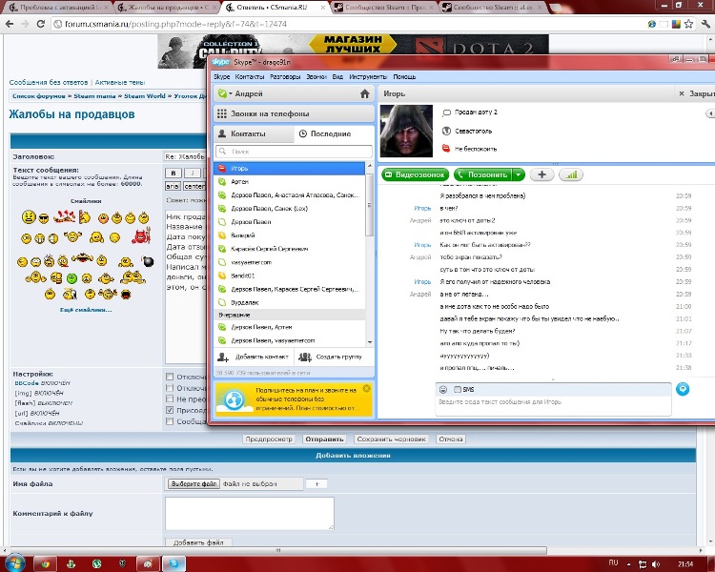The width and height of the screenshot is (715, 572).
Task: Switch to the Последние tab
Action: tap(335, 133)
